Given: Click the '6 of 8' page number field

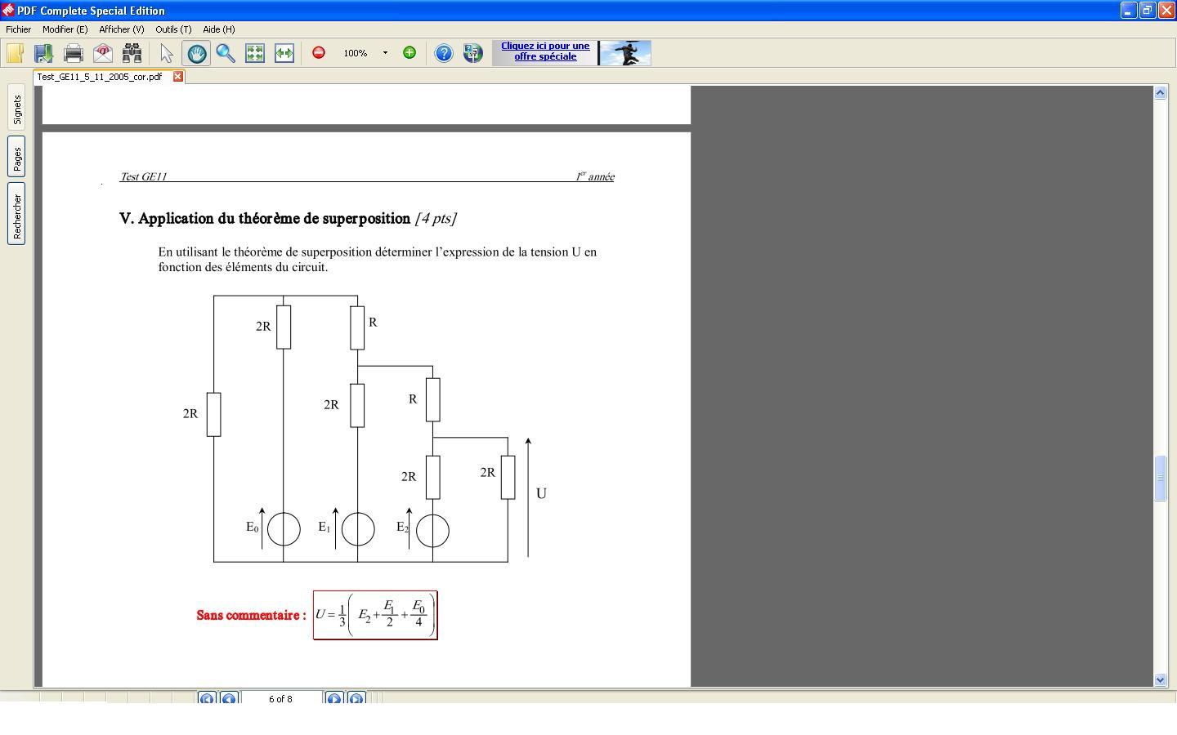Looking at the screenshot, I should tap(281, 699).
